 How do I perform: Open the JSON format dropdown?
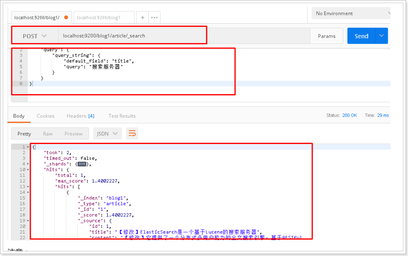pos(107,133)
